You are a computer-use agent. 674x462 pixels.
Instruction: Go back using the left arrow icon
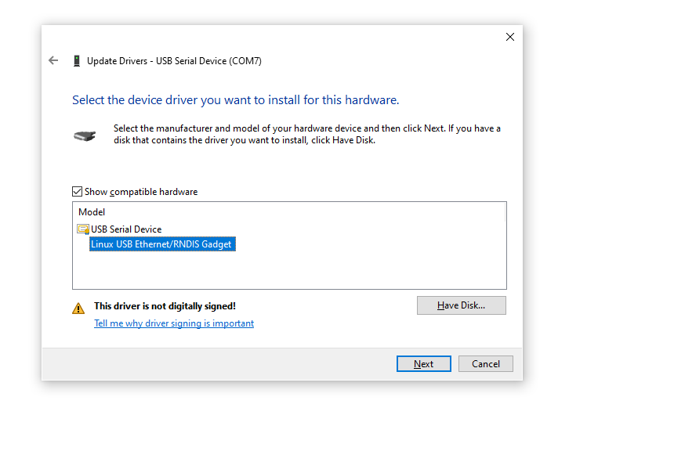tap(53, 60)
